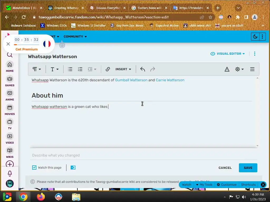The image size is (270, 202).
Task: Click the CANCEL button
Action: 225,168
